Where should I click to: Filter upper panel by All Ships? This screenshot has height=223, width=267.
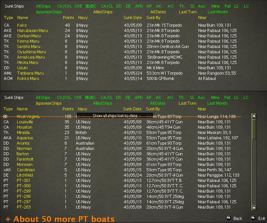pyautogui.click(x=43, y=6)
